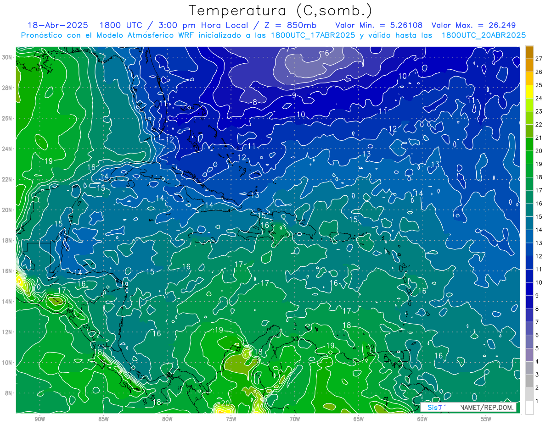Click the "12N" latitude axis label

(x=7, y=332)
